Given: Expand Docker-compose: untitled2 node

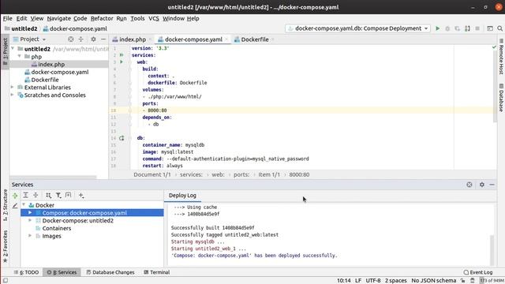Looking at the screenshot, I should tap(30, 221).
